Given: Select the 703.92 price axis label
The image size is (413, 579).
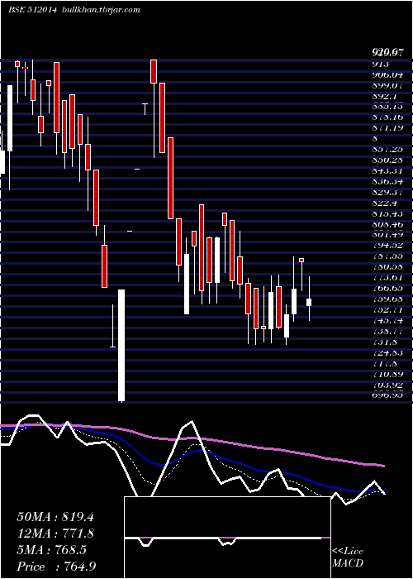Looking at the screenshot, I should click(387, 386).
